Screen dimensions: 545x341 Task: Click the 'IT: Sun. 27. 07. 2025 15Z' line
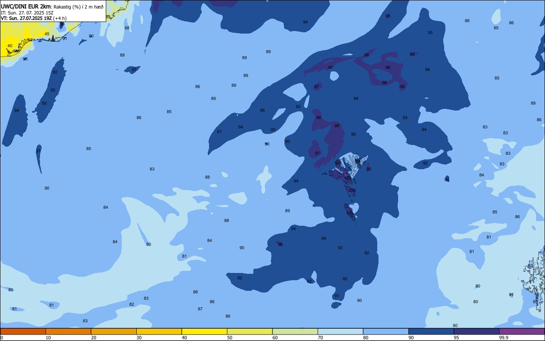tap(27, 13)
